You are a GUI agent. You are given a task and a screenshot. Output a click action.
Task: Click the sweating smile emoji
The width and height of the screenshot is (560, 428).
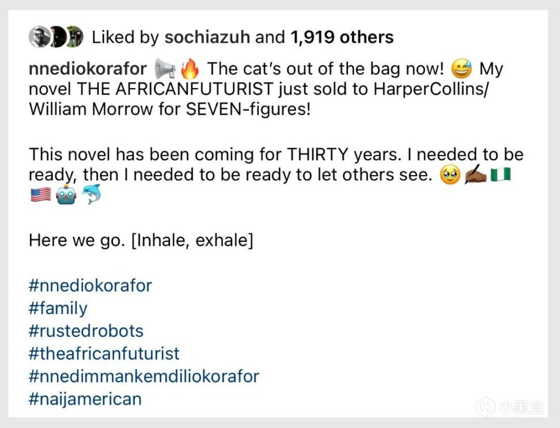461,69
